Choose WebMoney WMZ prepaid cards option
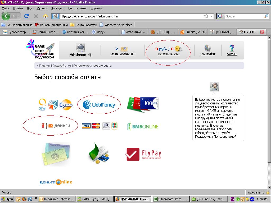The width and height of the screenshot is (271, 203). pos(143,104)
